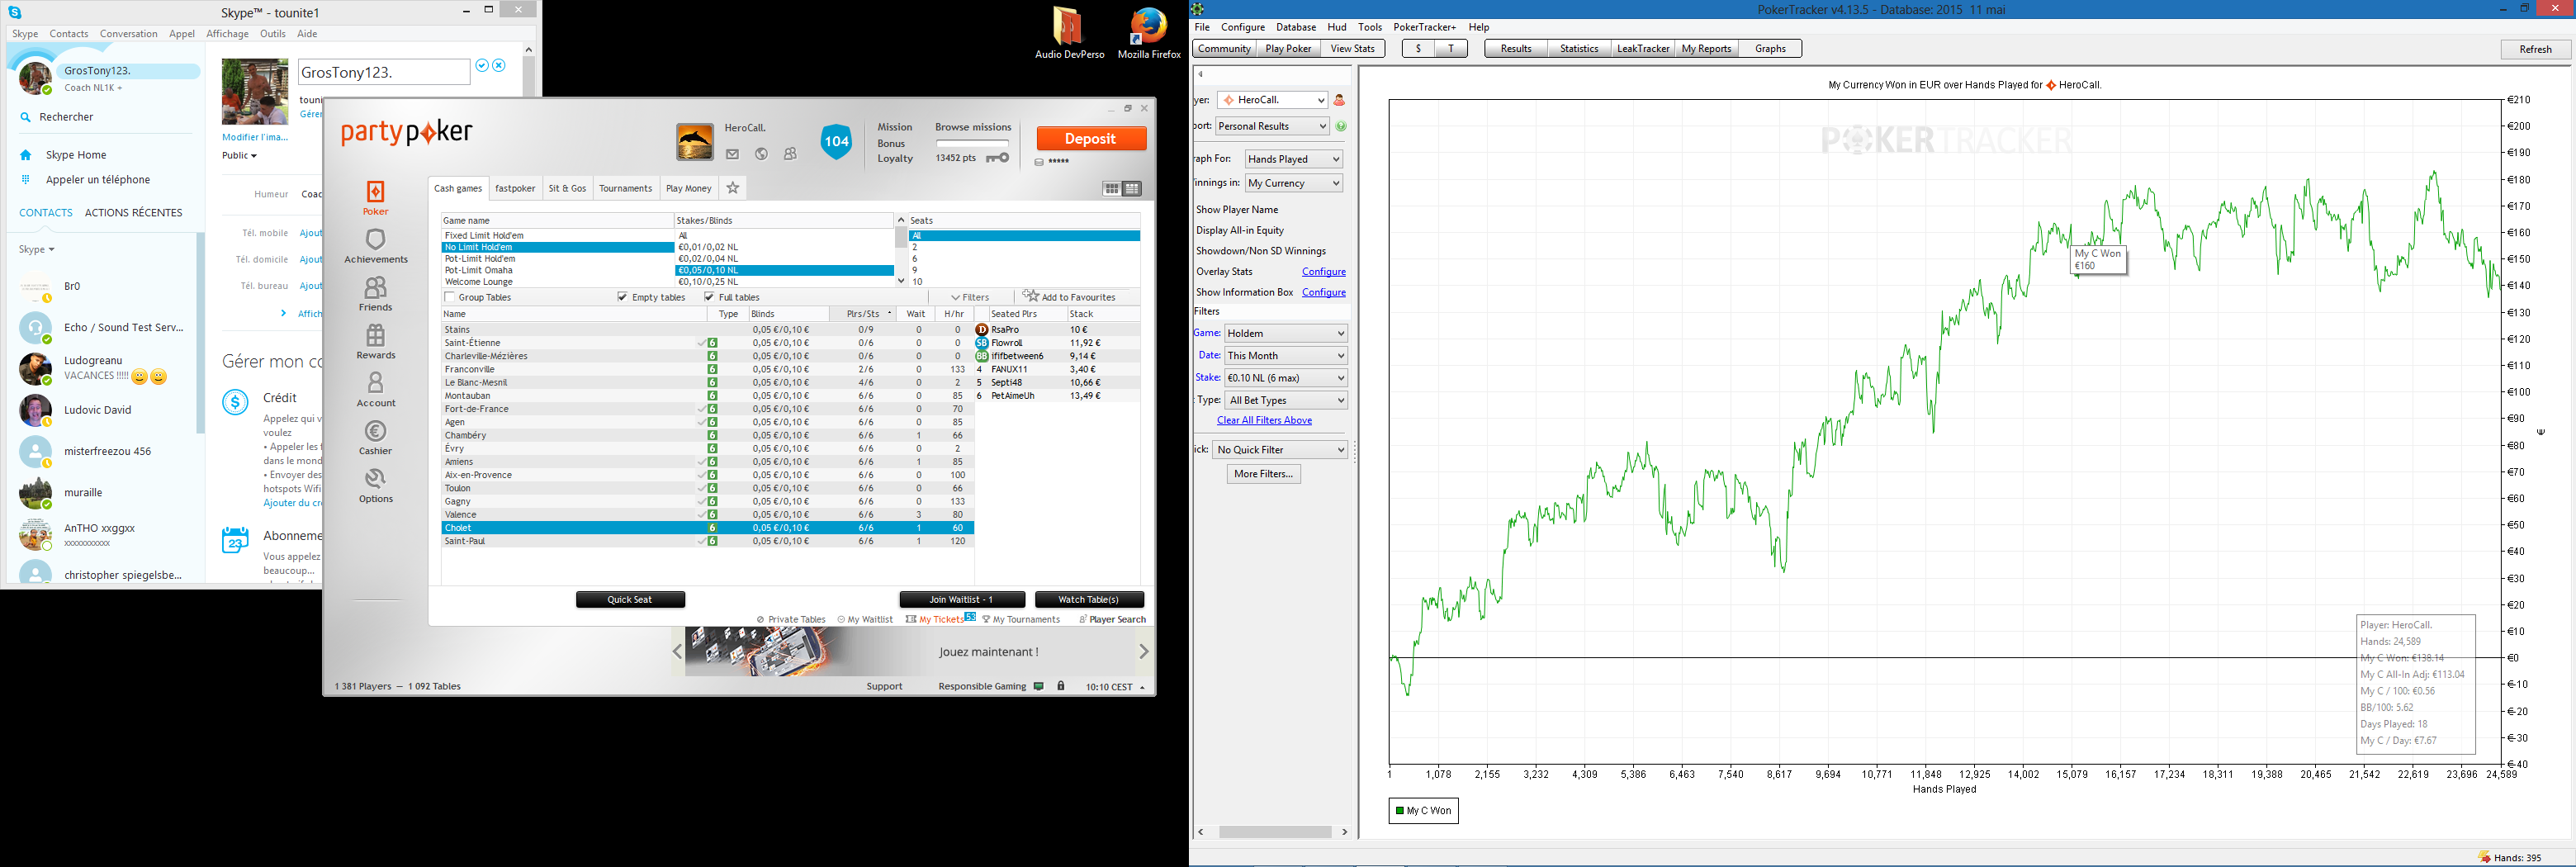
Task: Uncheck the Full tables checkbox
Action: click(x=710, y=297)
